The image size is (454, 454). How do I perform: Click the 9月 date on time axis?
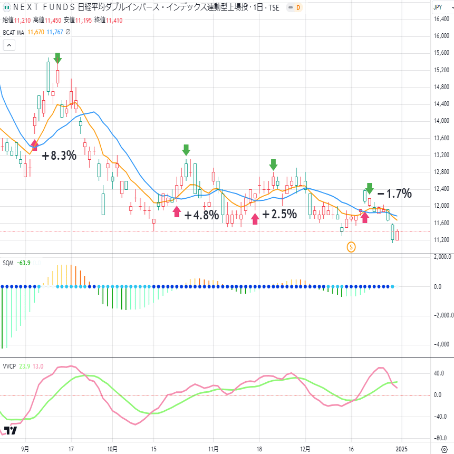(x=25, y=449)
